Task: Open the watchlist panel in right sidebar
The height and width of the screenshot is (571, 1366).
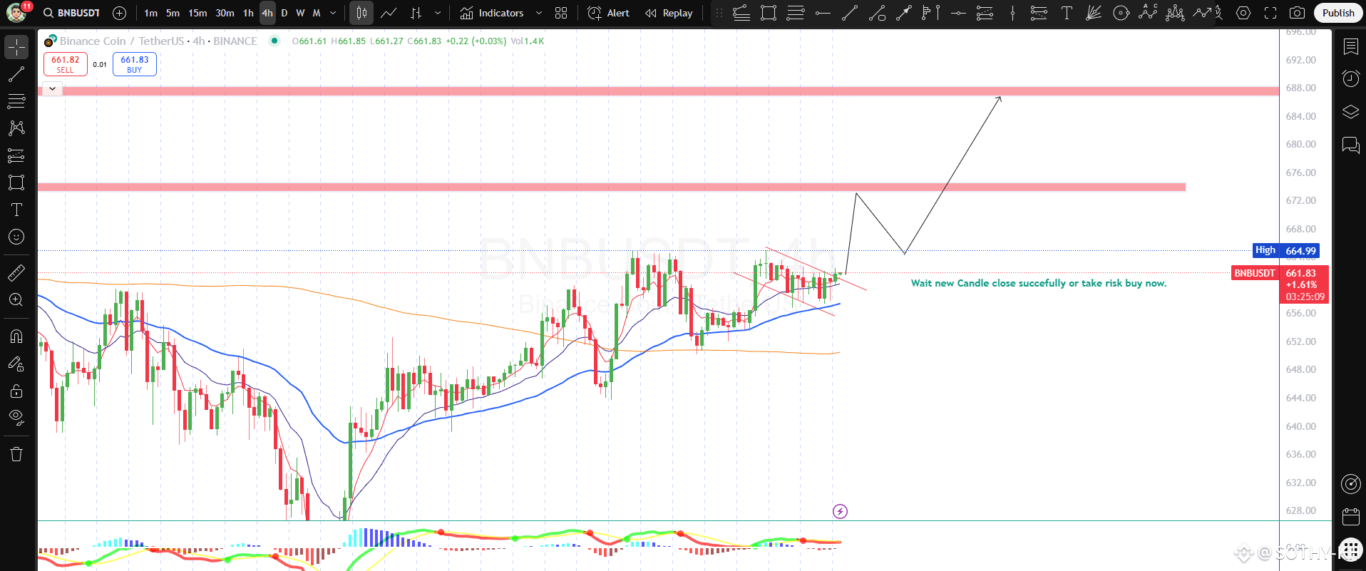Action: click(1351, 47)
